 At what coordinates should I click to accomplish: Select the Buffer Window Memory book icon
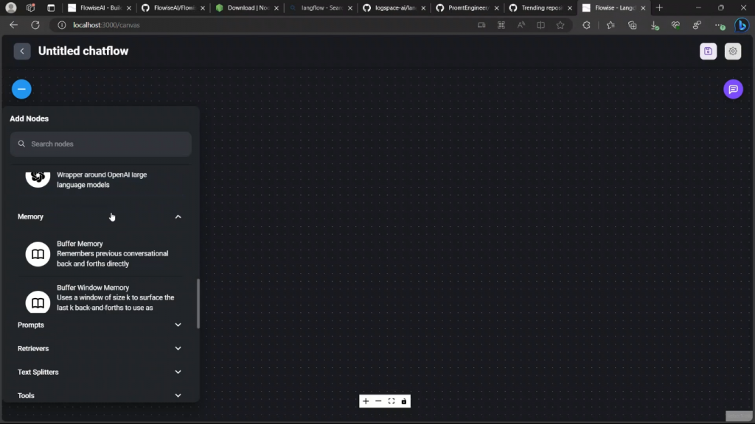click(38, 302)
